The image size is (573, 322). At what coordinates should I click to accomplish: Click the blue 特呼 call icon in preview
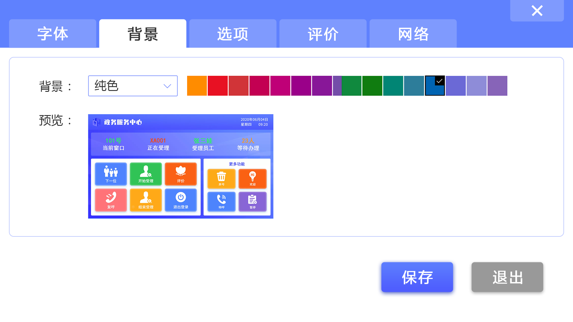click(x=221, y=202)
